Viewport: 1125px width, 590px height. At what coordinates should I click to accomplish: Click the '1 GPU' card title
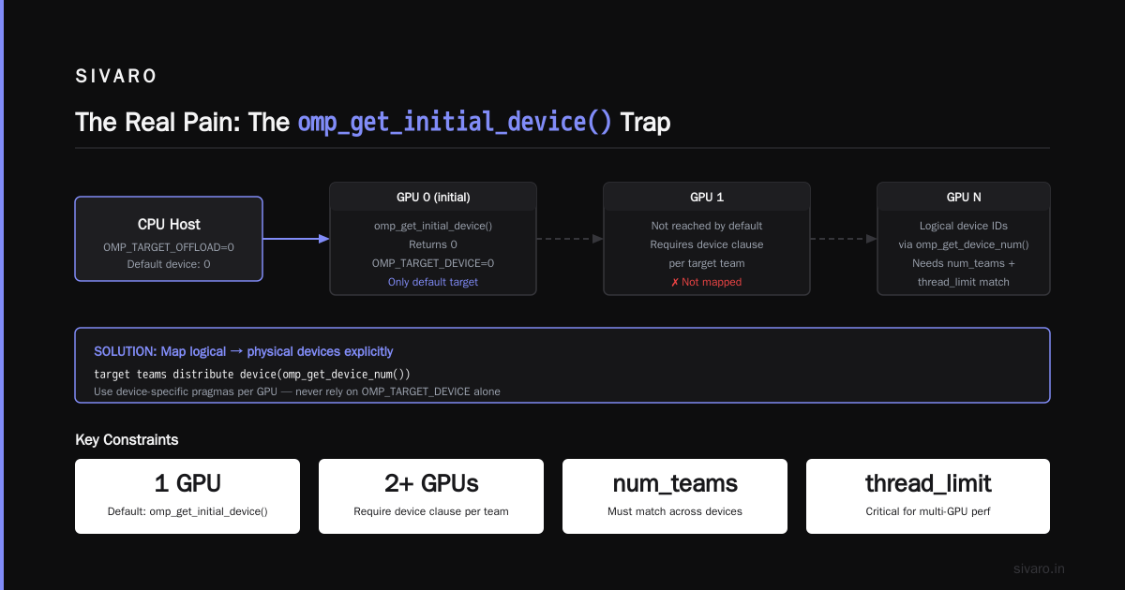pos(187,483)
